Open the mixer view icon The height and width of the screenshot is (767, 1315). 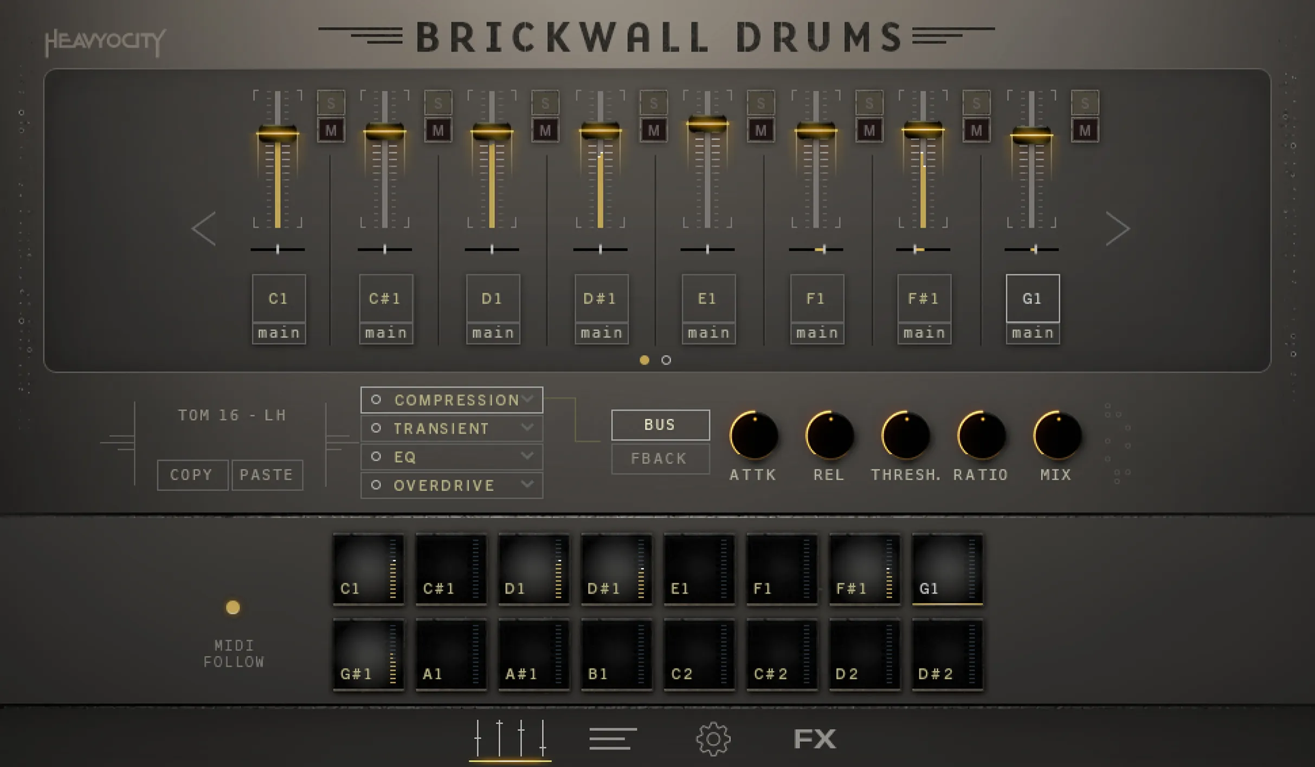click(510, 739)
